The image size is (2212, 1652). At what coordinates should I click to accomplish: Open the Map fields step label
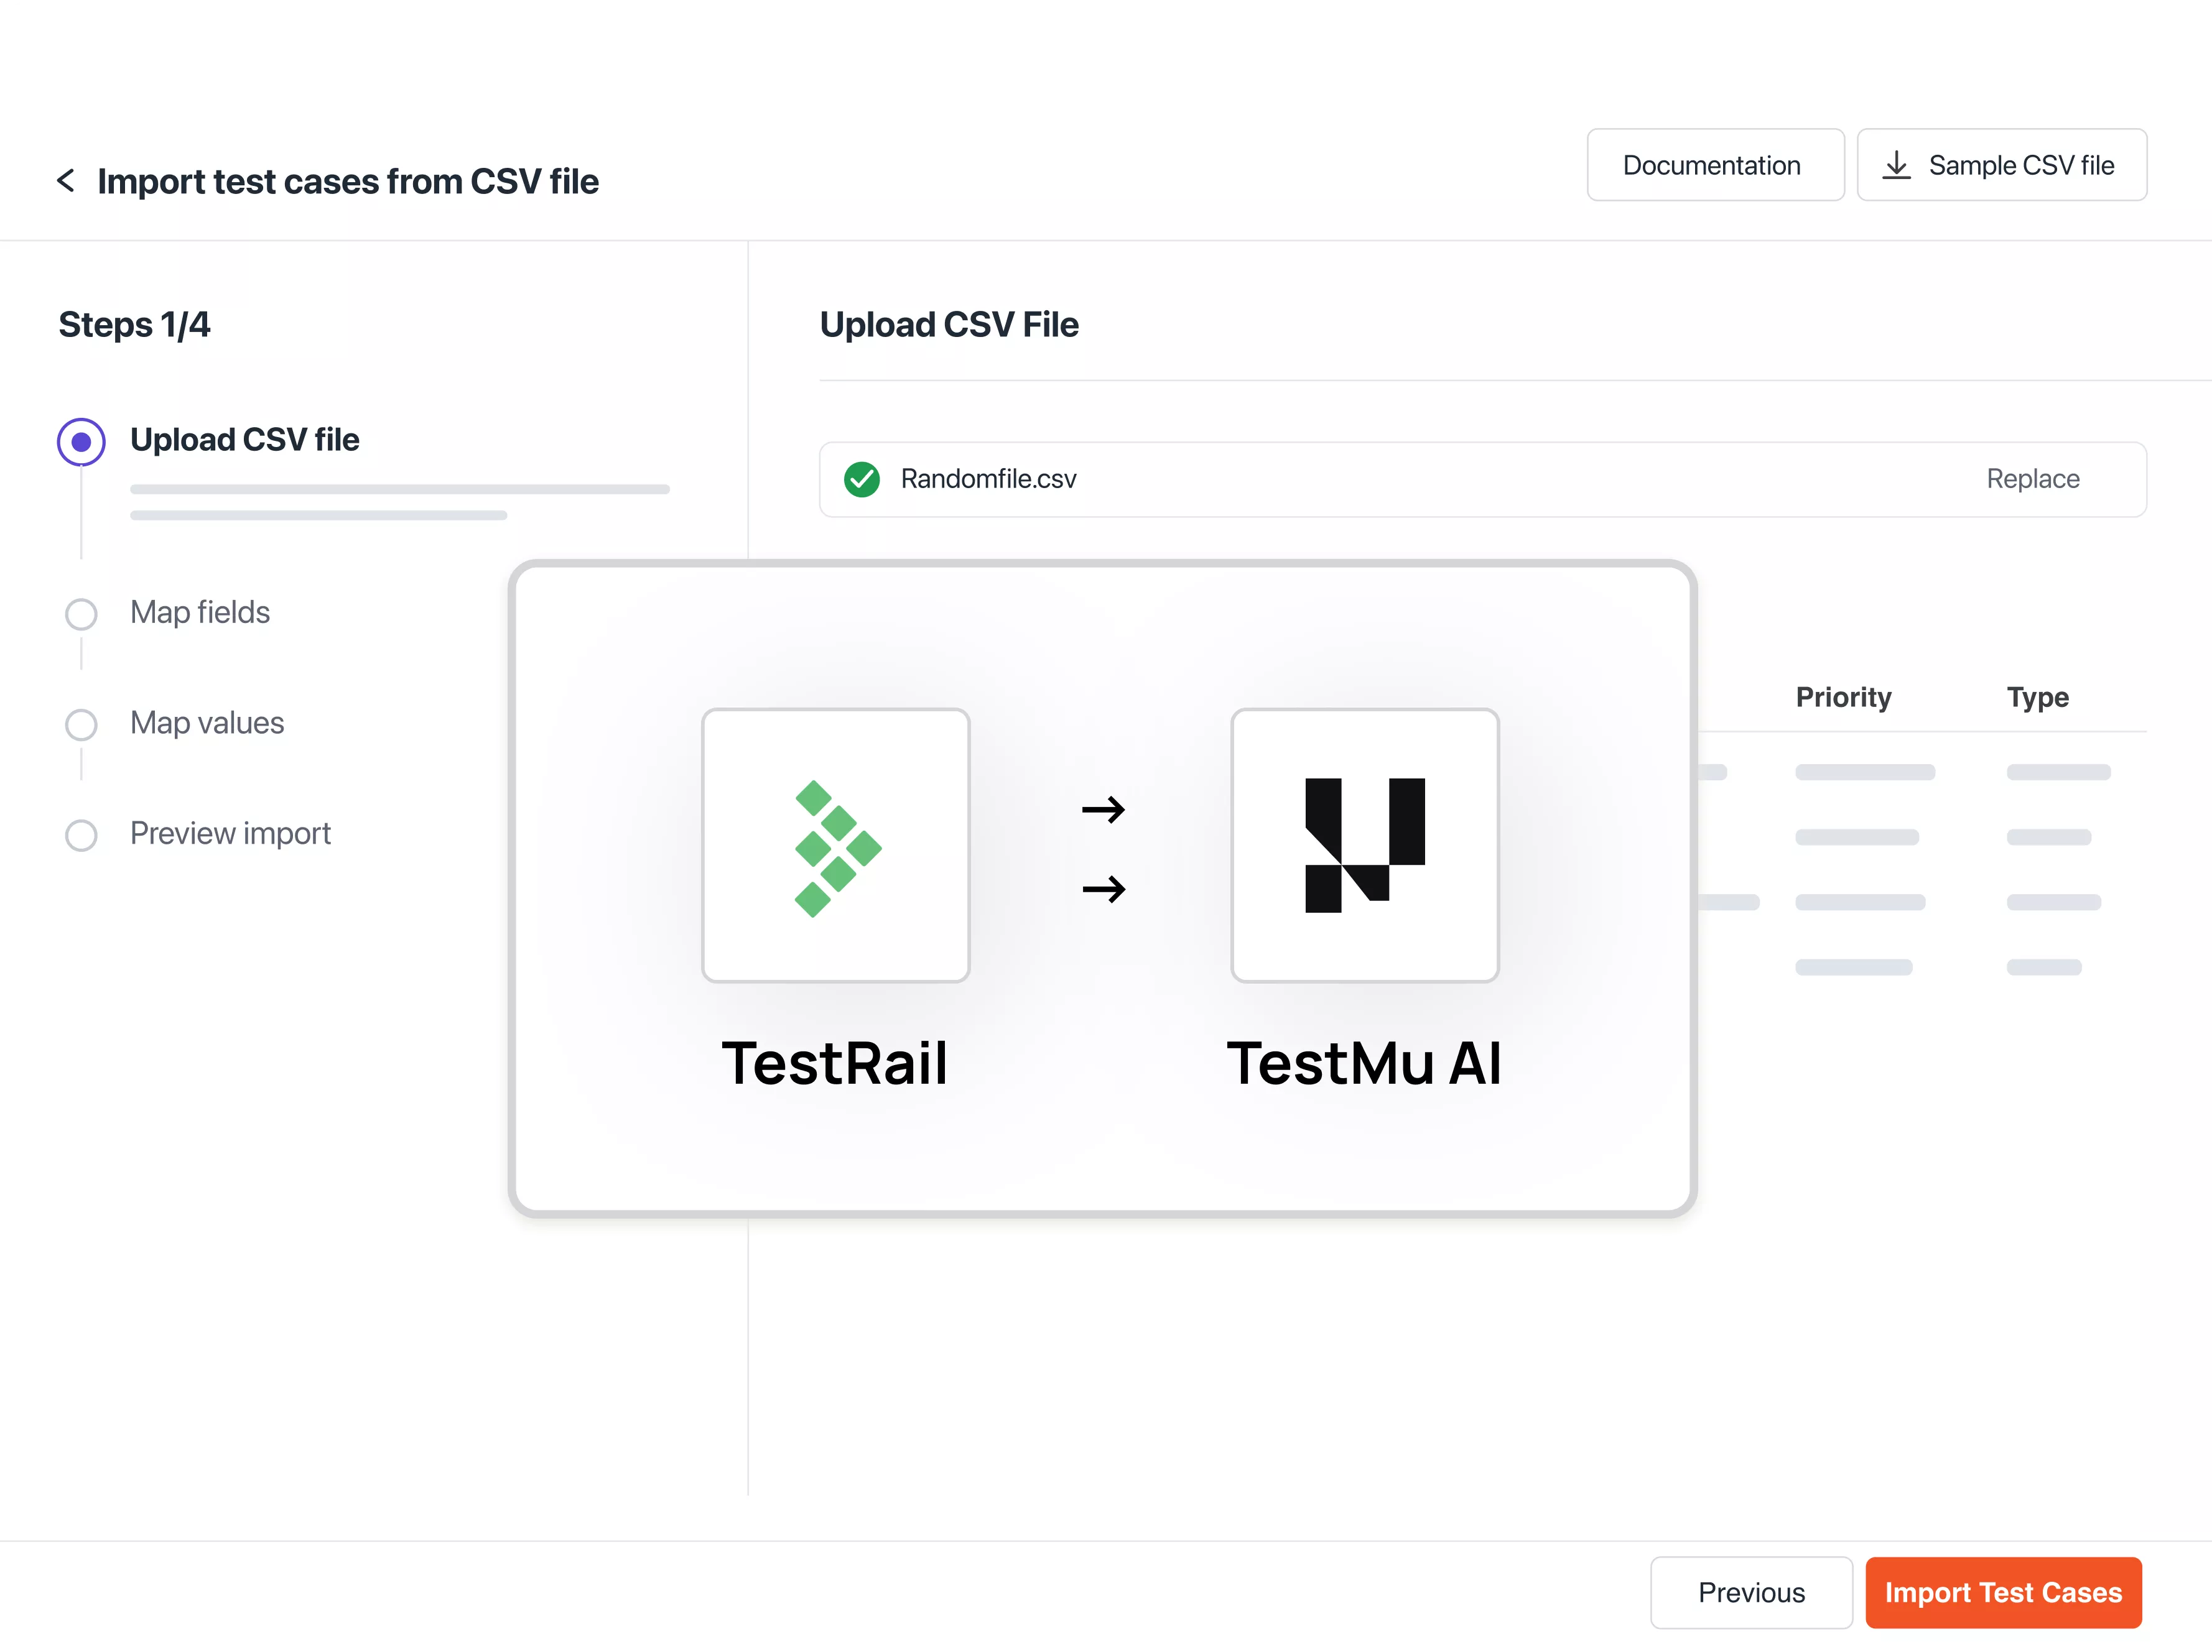(200, 612)
